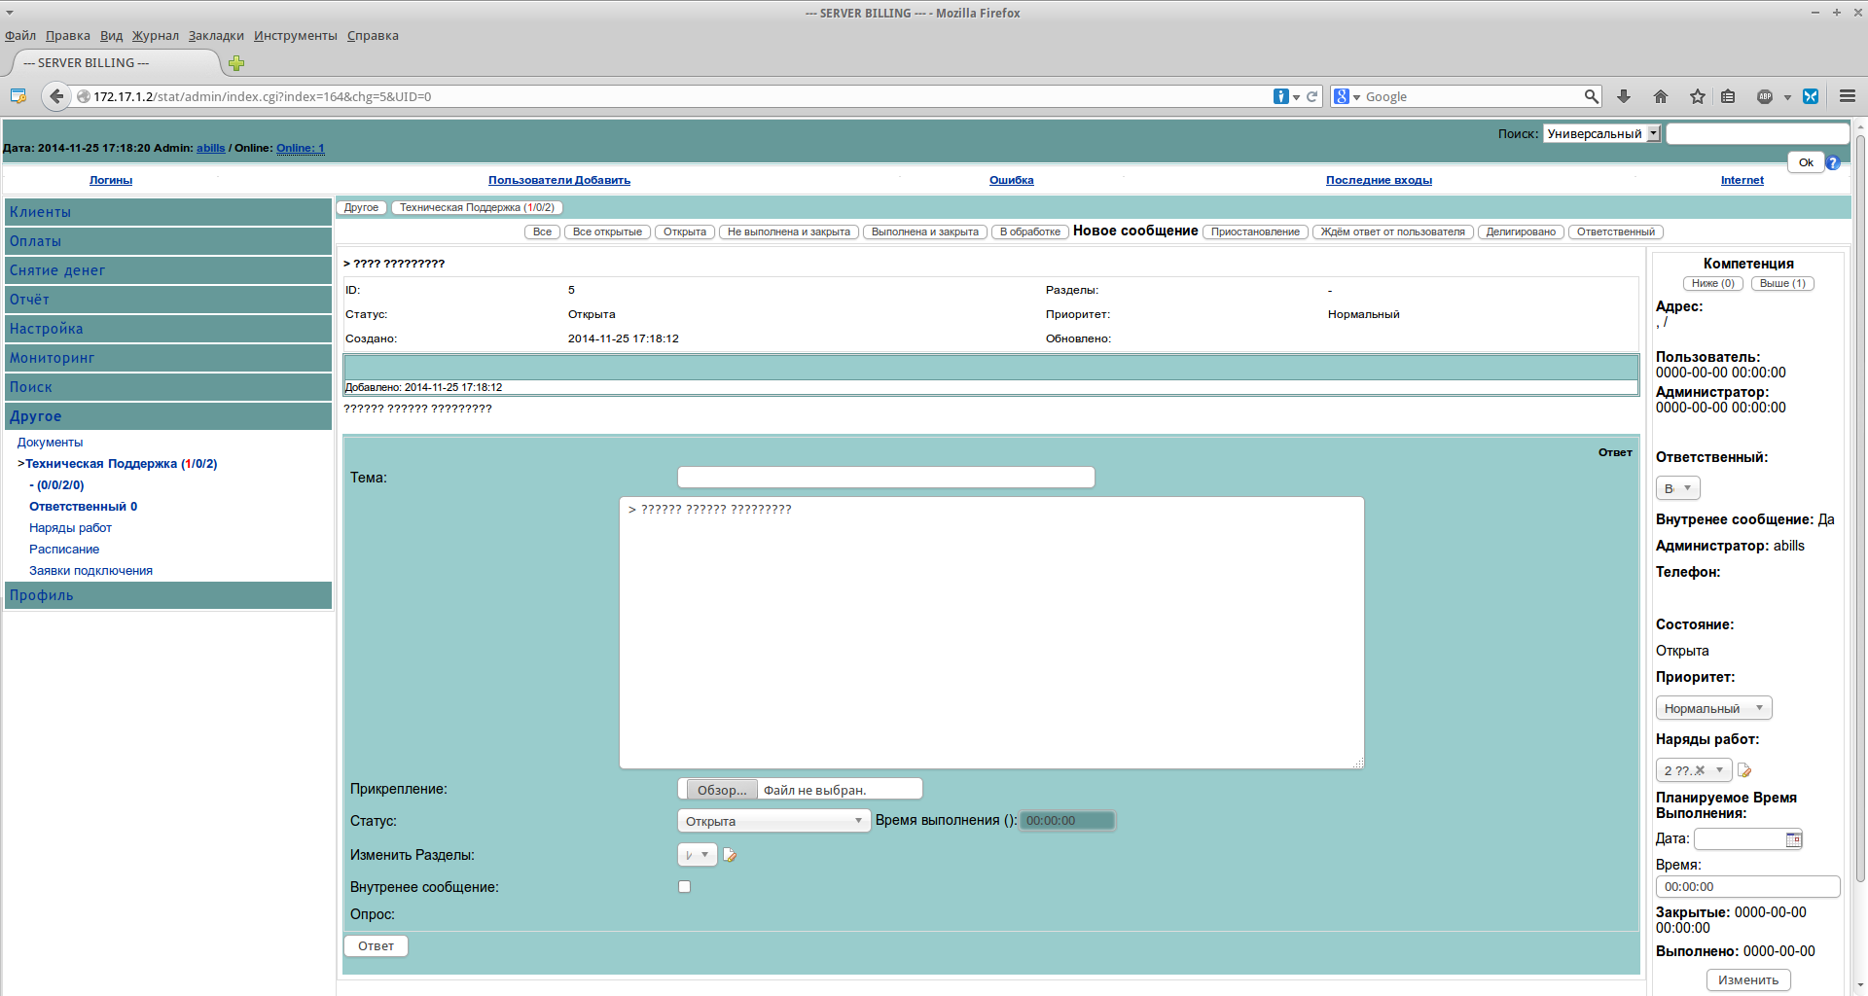Open the Ошибка link

click(x=1011, y=180)
